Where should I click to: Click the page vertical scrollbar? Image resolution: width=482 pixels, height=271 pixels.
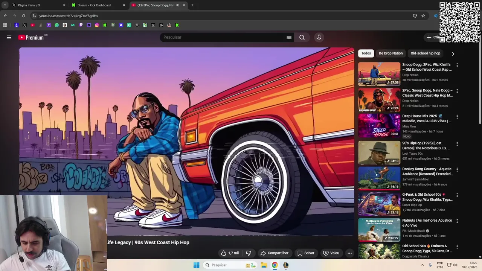pos(480,79)
